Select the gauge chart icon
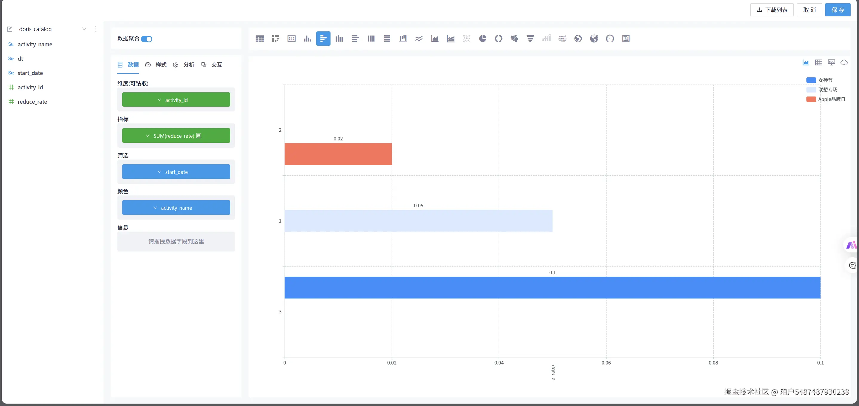The width and height of the screenshot is (859, 406). tap(610, 39)
